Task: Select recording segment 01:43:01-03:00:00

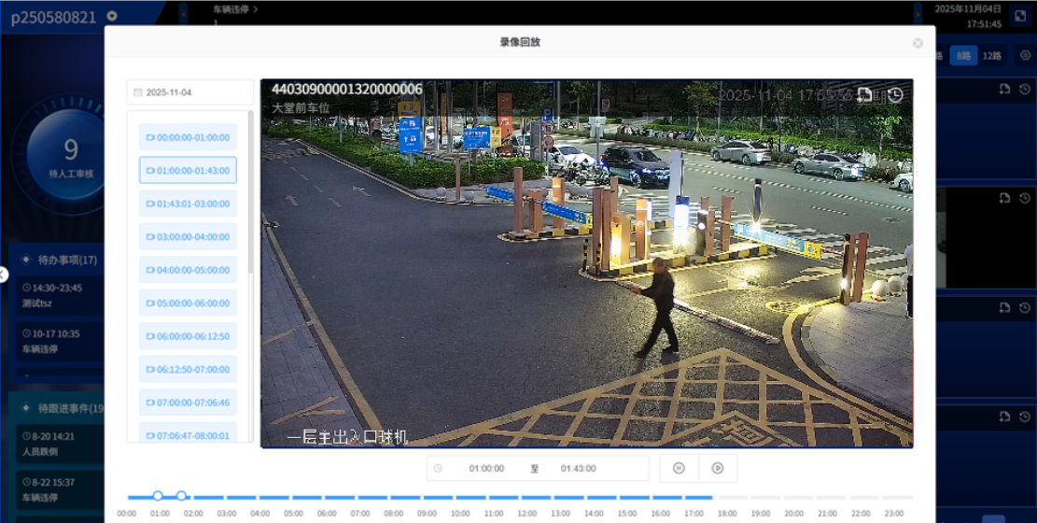Action: (x=188, y=204)
